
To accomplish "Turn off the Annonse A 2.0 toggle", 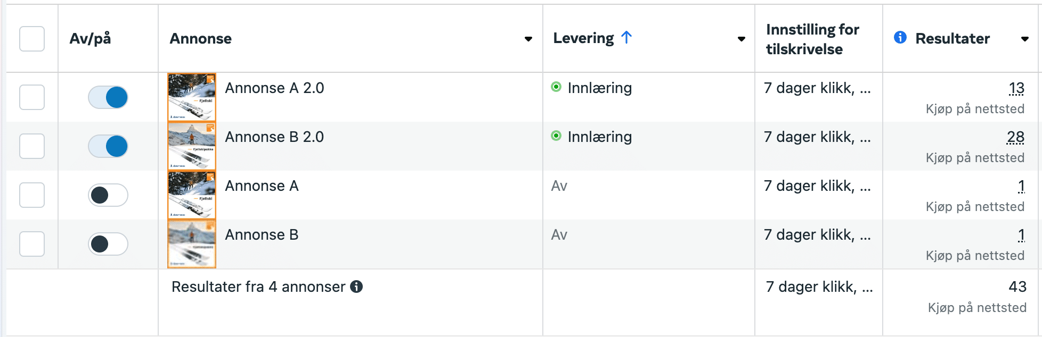I will (108, 97).
